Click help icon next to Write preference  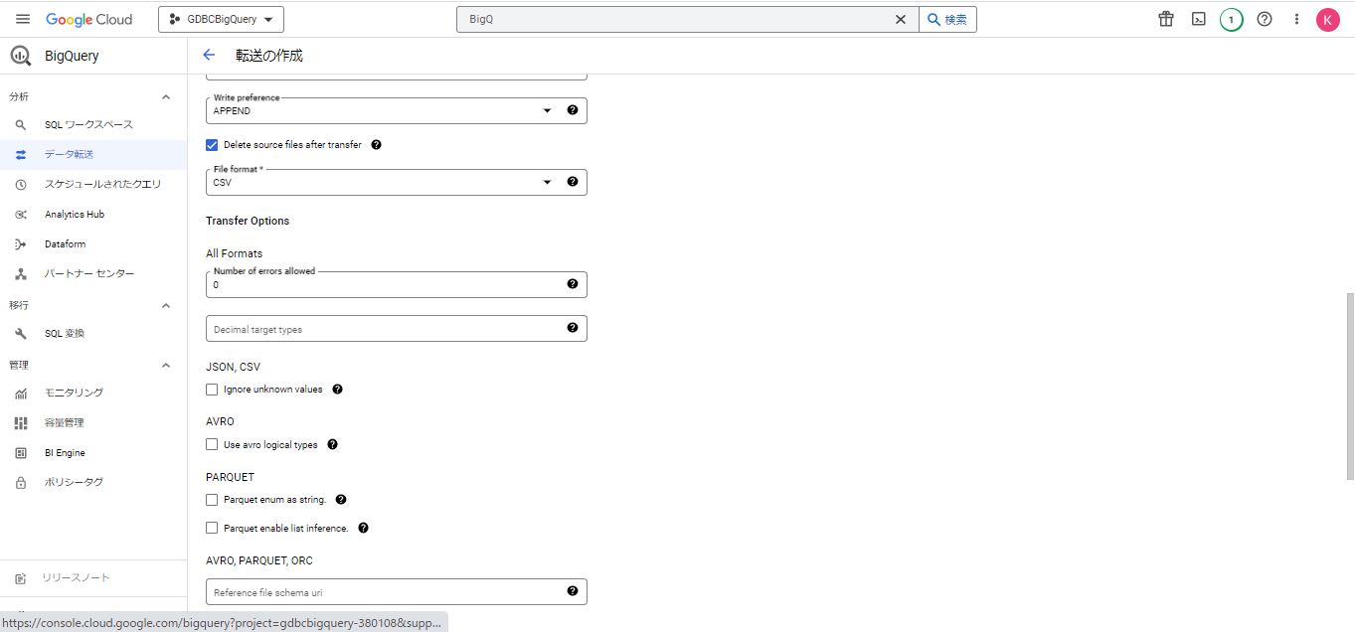[573, 110]
